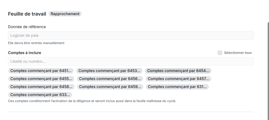This screenshot has width=269, height=120.
Task: Pick chip Comptes commençant par 6459
Action: [110, 87]
